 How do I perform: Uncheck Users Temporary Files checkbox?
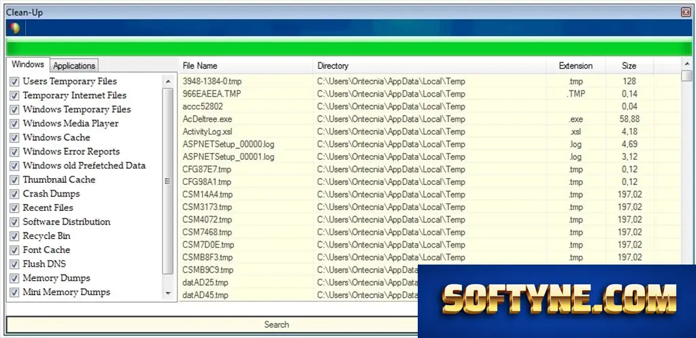pyautogui.click(x=15, y=82)
